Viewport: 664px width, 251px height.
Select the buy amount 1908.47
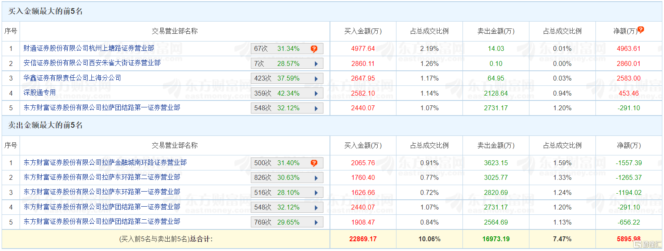click(363, 222)
